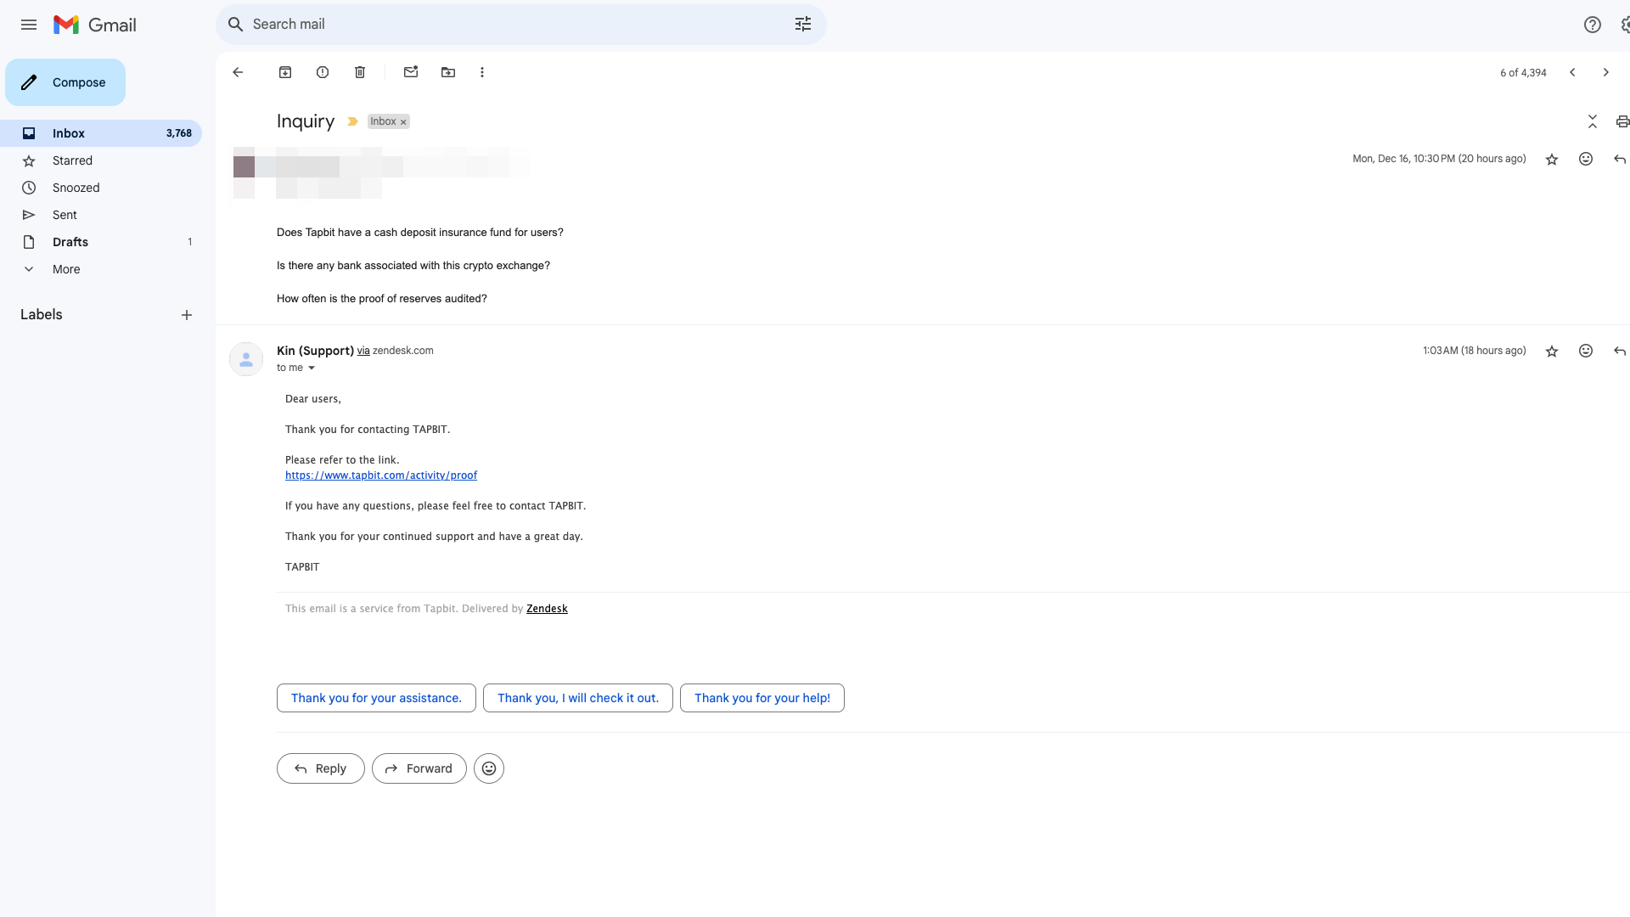Choose smart reply 'Thank you for your help!'

[762, 698]
